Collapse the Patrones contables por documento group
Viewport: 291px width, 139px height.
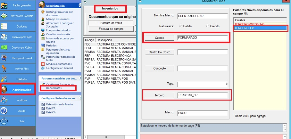pos(79,78)
